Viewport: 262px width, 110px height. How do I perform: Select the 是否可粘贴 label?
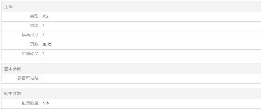28,78
